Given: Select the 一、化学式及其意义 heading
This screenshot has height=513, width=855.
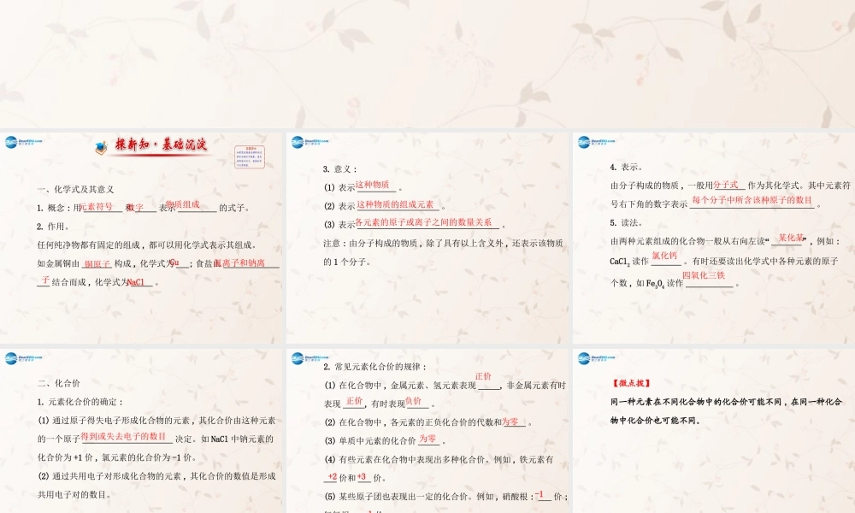Looking at the screenshot, I should 75,189.
